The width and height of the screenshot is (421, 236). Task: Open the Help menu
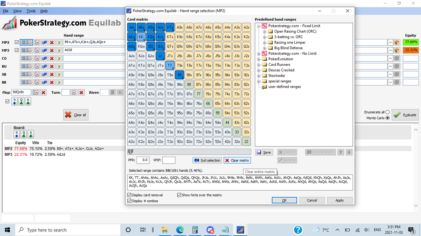pos(44,11)
